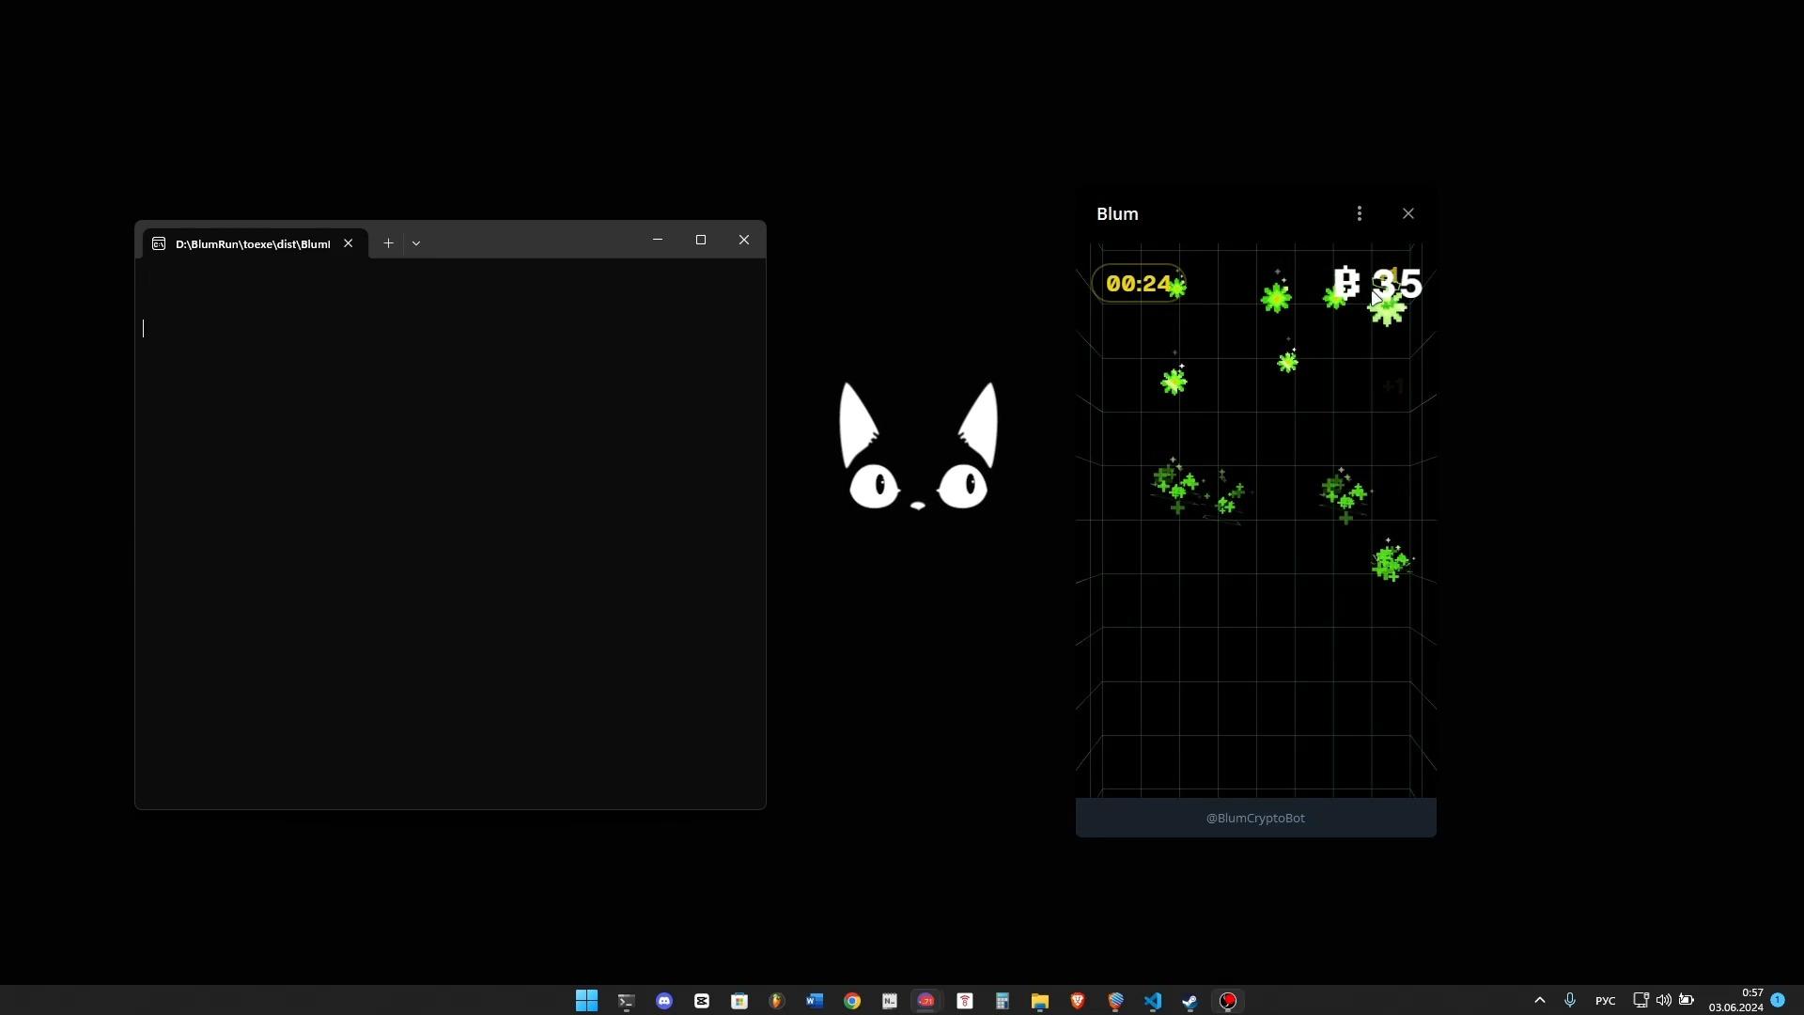Click the @BlumCryptoBot label bar
The width and height of the screenshot is (1804, 1015).
pyautogui.click(x=1255, y=818)
